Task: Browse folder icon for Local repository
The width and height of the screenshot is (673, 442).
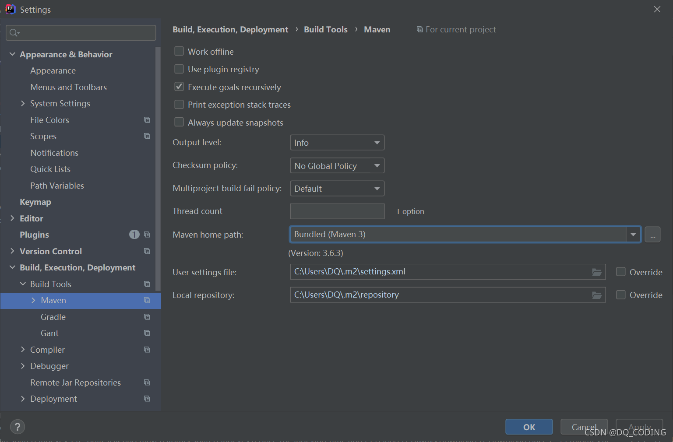Action: 597,295
